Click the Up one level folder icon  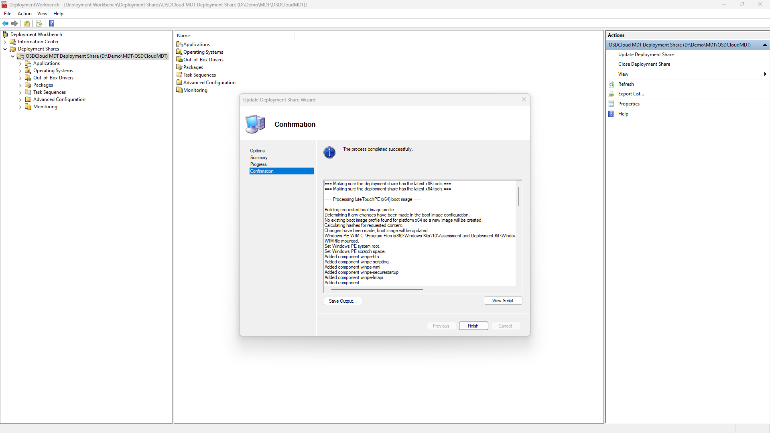[x=27, y=24]
